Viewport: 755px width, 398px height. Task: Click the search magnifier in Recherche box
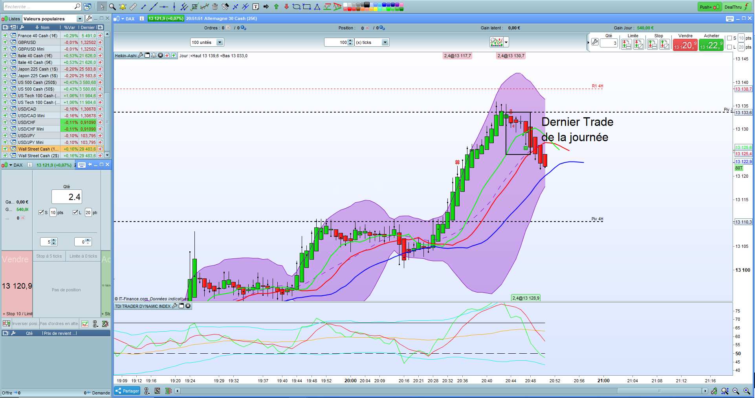pos(77,7)
